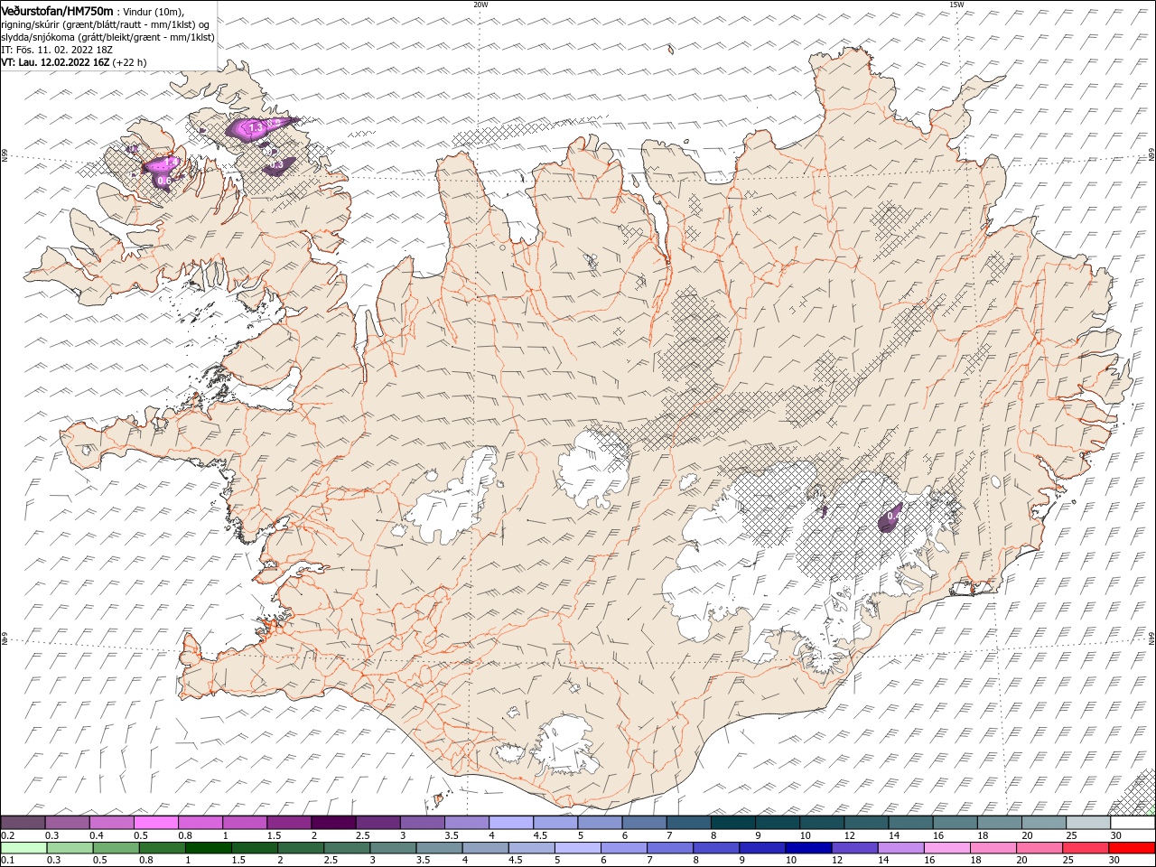Click the 0.3 snowfall label in the Westfjords
The width and height of the screenshot is (1156, 867).
(276, 164)
